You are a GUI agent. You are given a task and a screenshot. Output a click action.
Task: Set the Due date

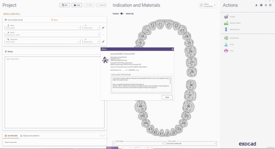[x=54, y=20]
